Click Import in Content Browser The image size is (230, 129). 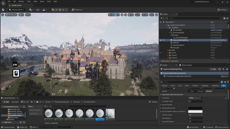(x=15, y=102)
